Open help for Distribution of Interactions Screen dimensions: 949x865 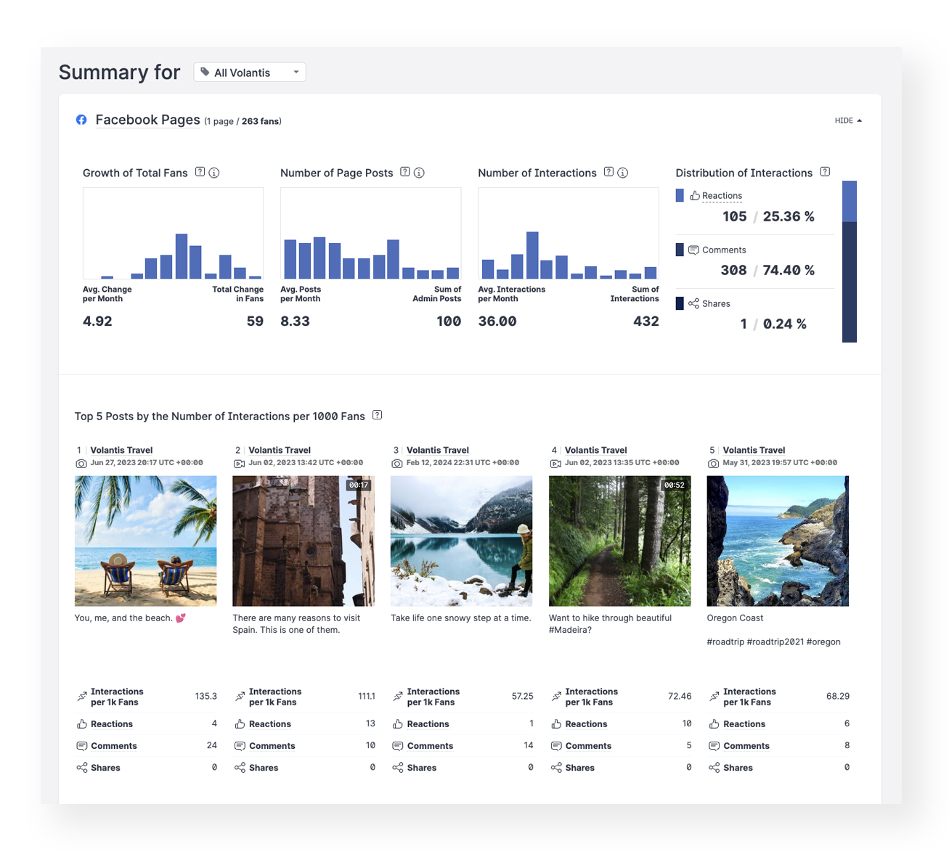pos(825,172)
